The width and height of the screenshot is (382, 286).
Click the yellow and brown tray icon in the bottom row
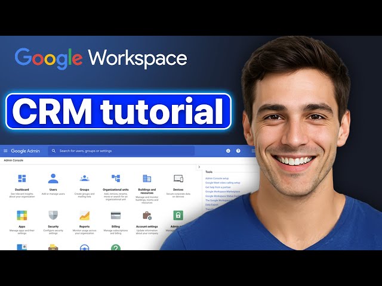coord(53,247)
